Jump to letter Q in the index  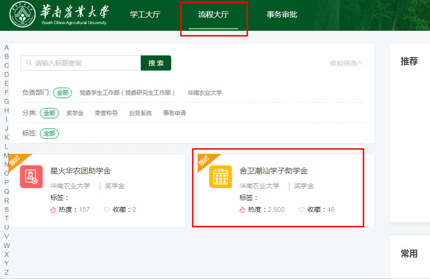click(6, 191)
